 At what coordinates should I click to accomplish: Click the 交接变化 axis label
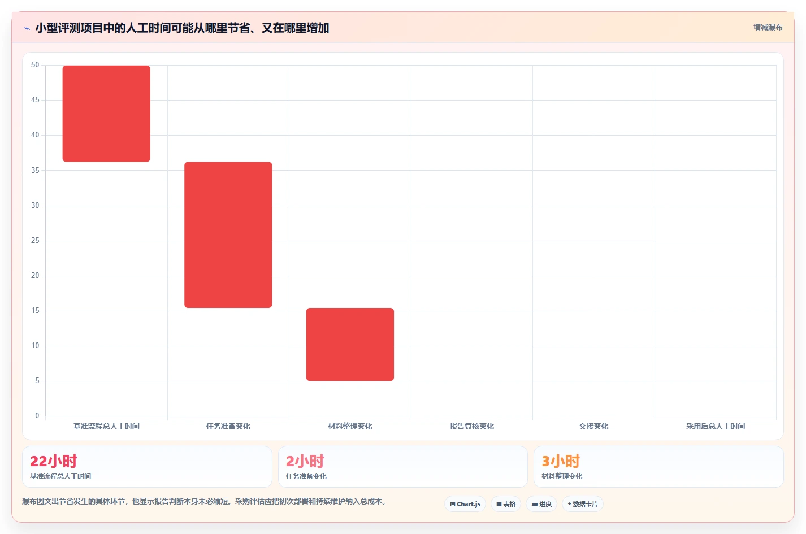(x=593, y=426)
